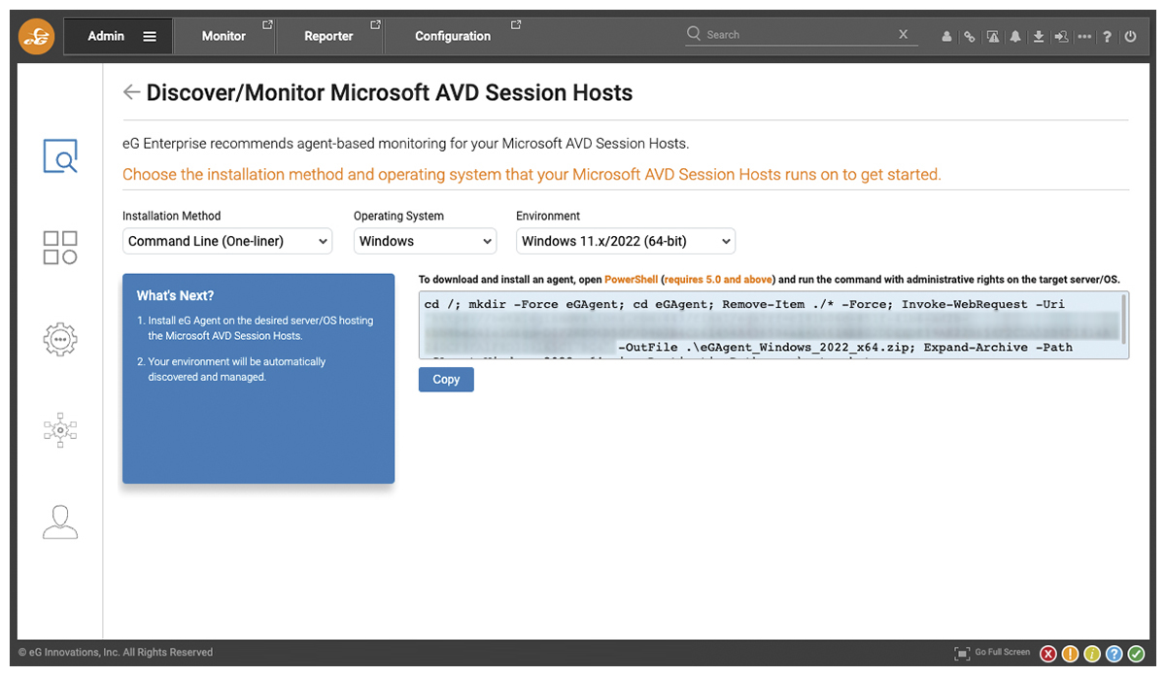Click inside the install command text box
The height and width of the screenshot is (676, 1166).
pos(773,325)
